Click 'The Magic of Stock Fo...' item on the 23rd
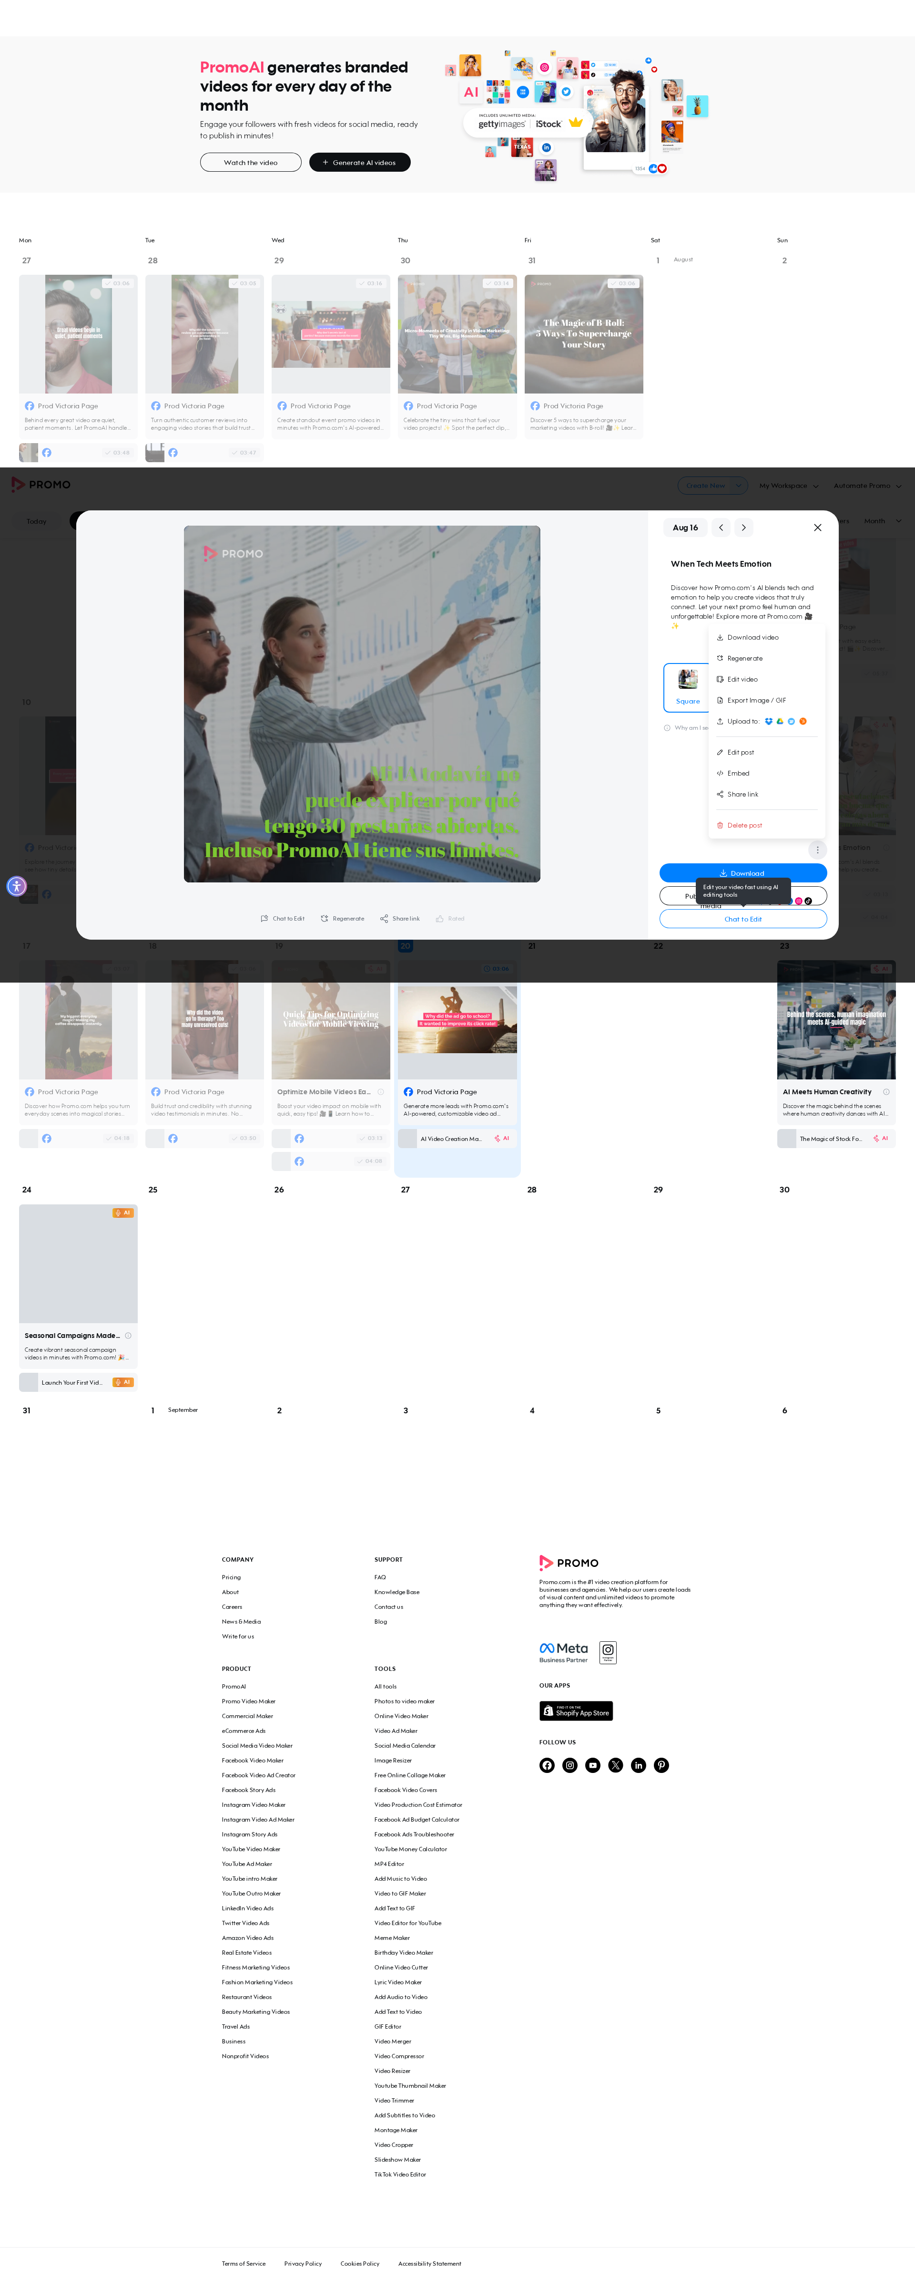This screenshot has width=915, height=2280. (x=835, y=1138)
